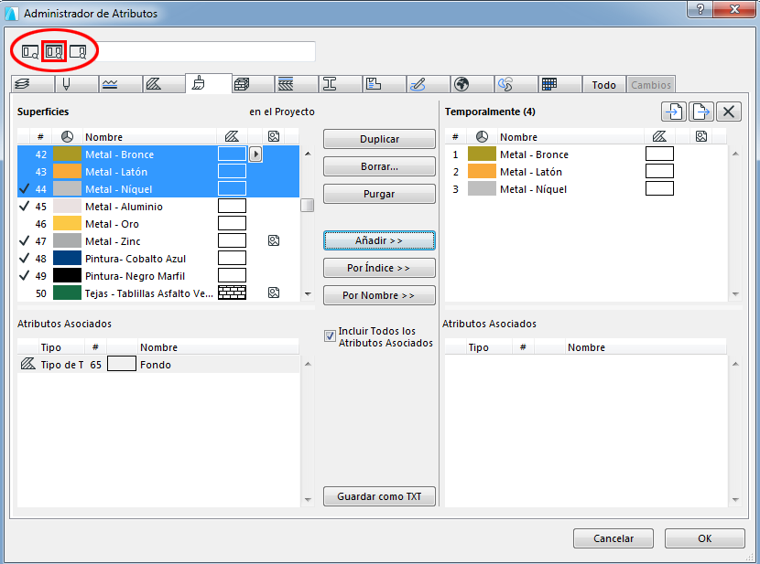Sort project list by index column

[x=40, y=137]
